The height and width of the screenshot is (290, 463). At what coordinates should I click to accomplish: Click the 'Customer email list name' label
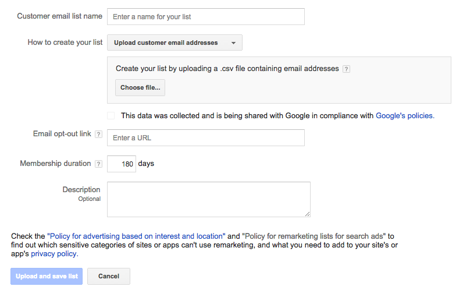click(59, 16)
